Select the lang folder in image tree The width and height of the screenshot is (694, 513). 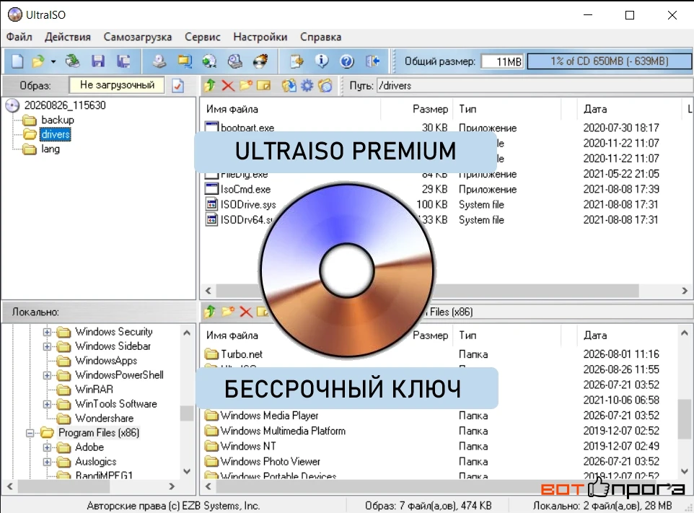[x=50, y=149]
